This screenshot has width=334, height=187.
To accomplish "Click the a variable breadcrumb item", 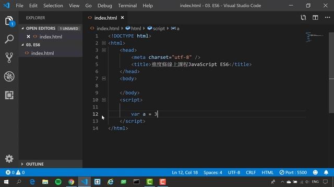I will click(x=175, y=28).
